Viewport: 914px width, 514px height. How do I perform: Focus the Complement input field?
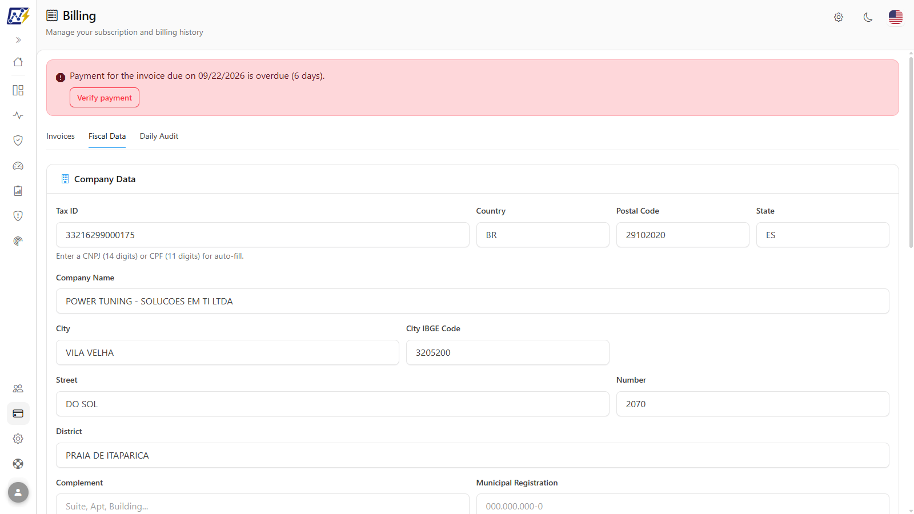pos(263,505)
